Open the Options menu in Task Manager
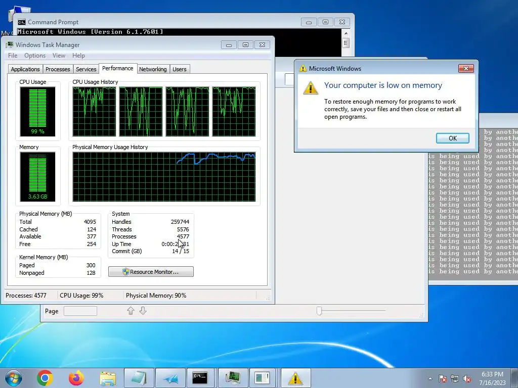 (x=35, y=56)
